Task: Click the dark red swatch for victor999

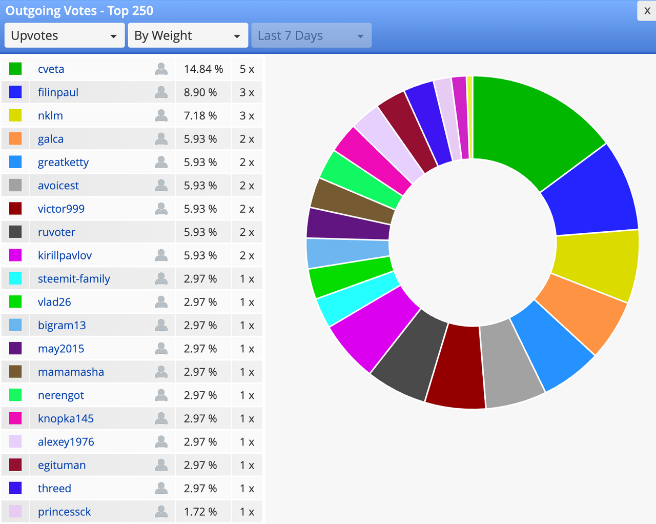Action: click(x=15, y=209)
